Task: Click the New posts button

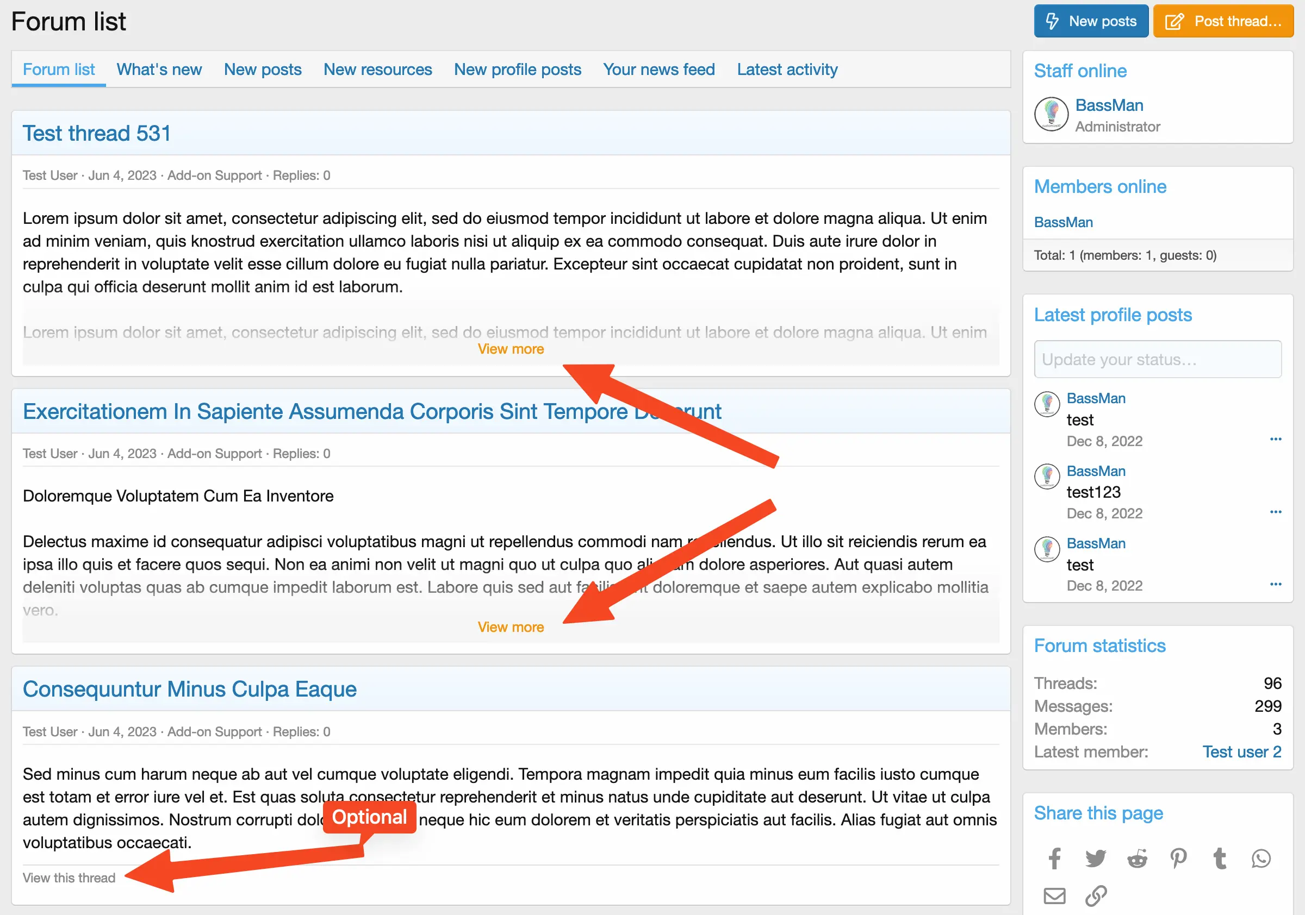Action: click(1091, 20)
